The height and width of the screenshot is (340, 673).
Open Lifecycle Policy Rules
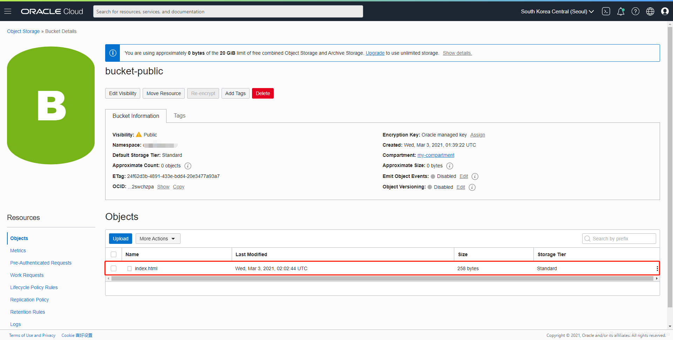pyautogui.click(x=34, y=287)
